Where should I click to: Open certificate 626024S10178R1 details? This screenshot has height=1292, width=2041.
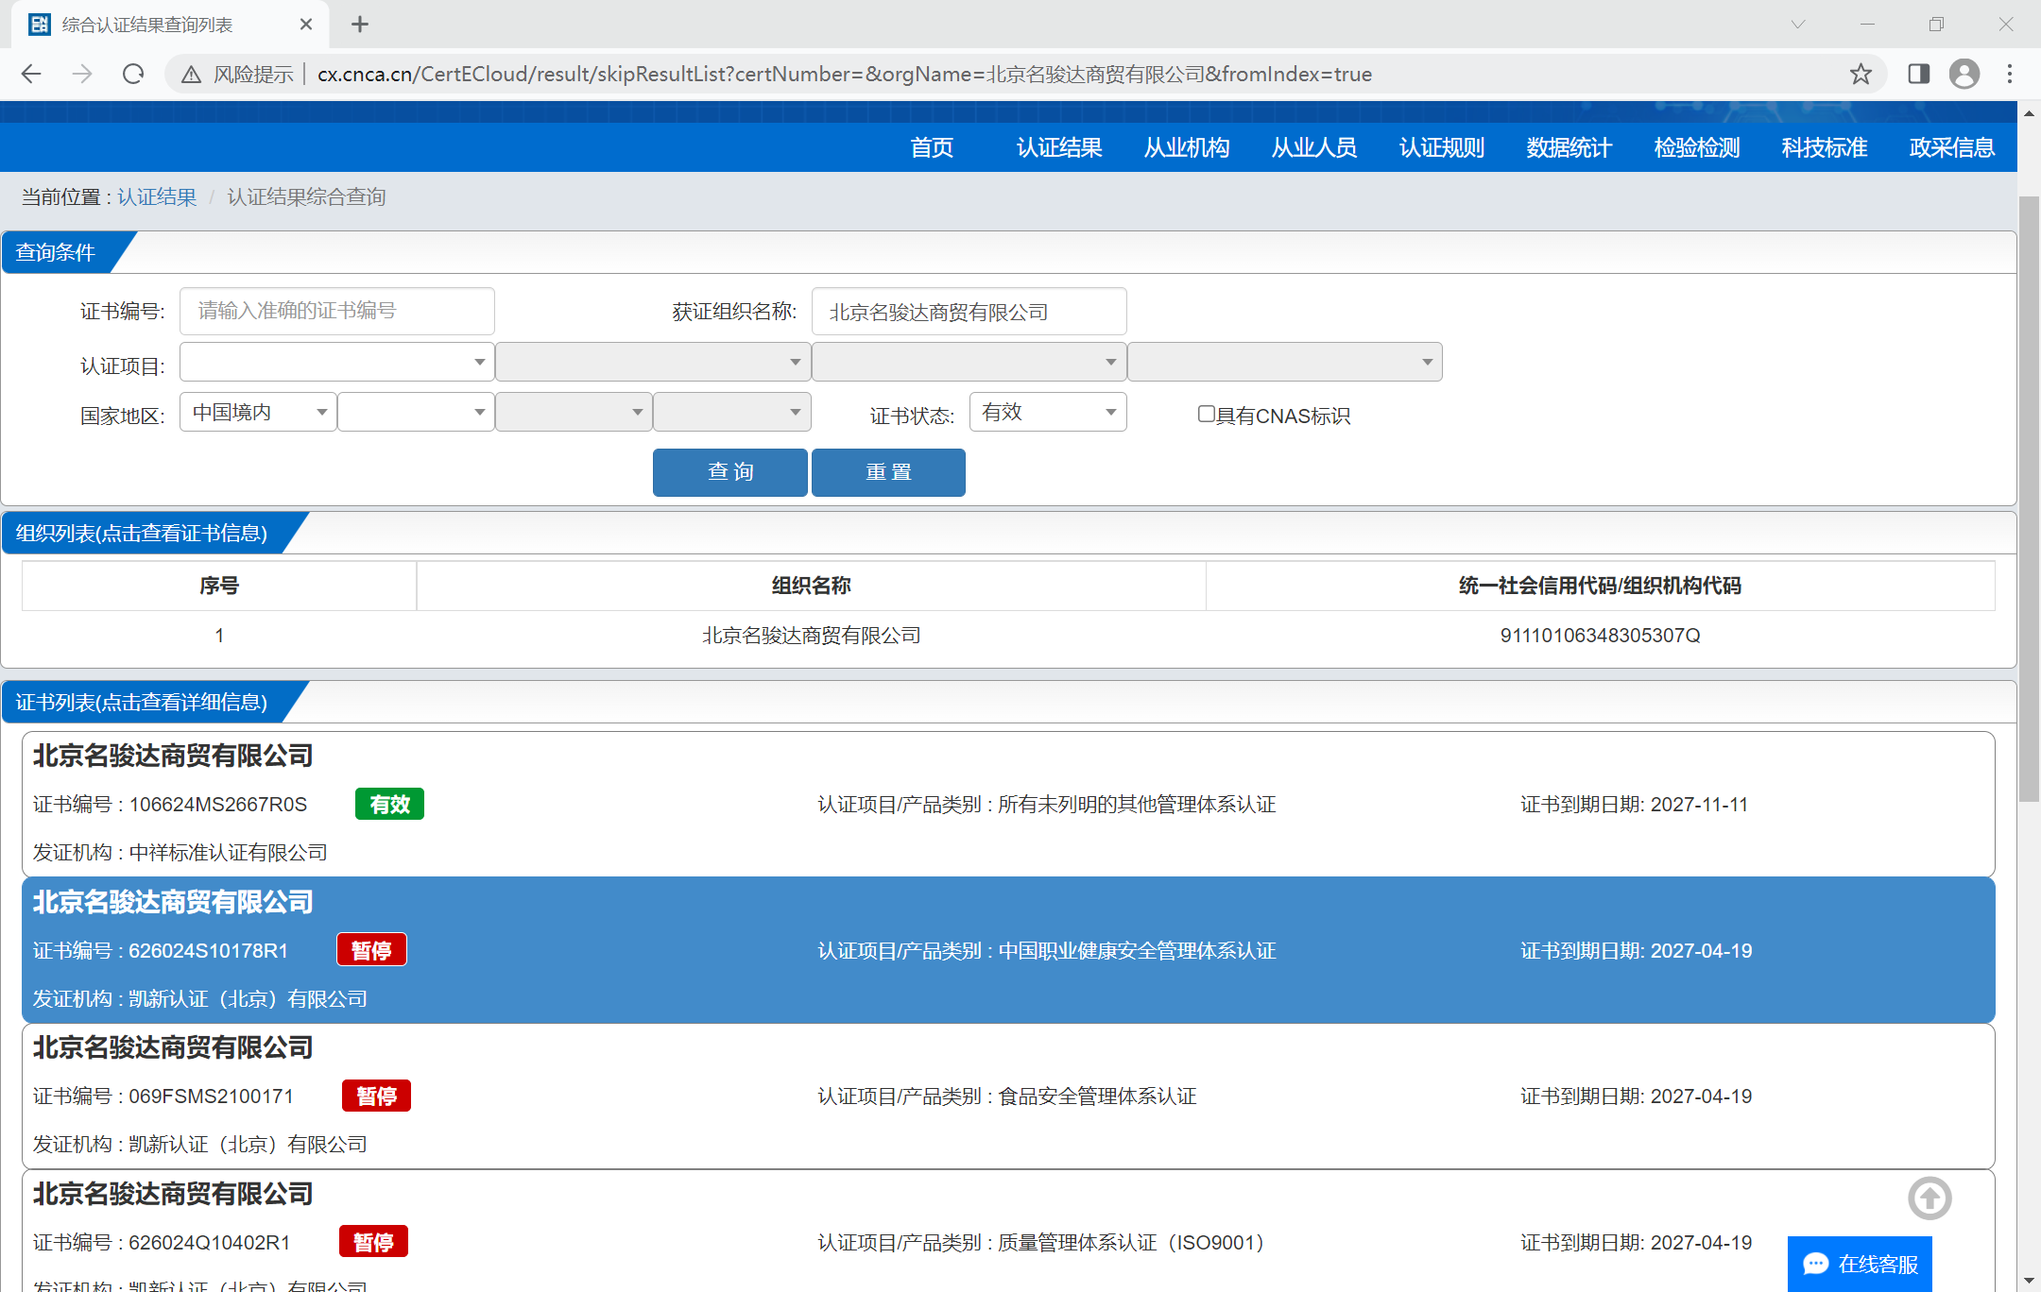click(1008, 950)
